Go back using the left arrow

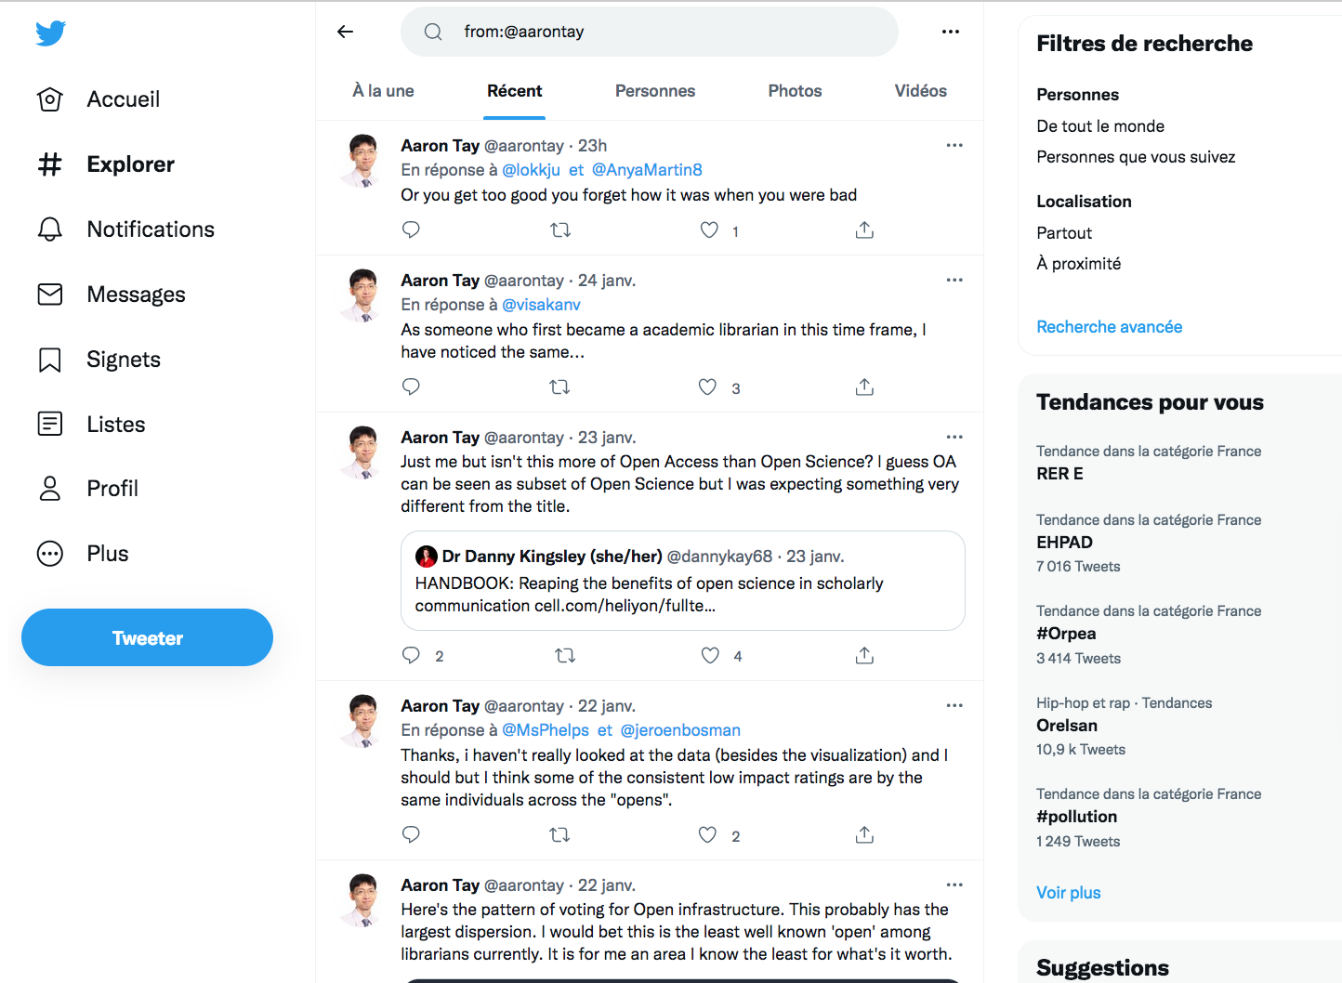346,32
